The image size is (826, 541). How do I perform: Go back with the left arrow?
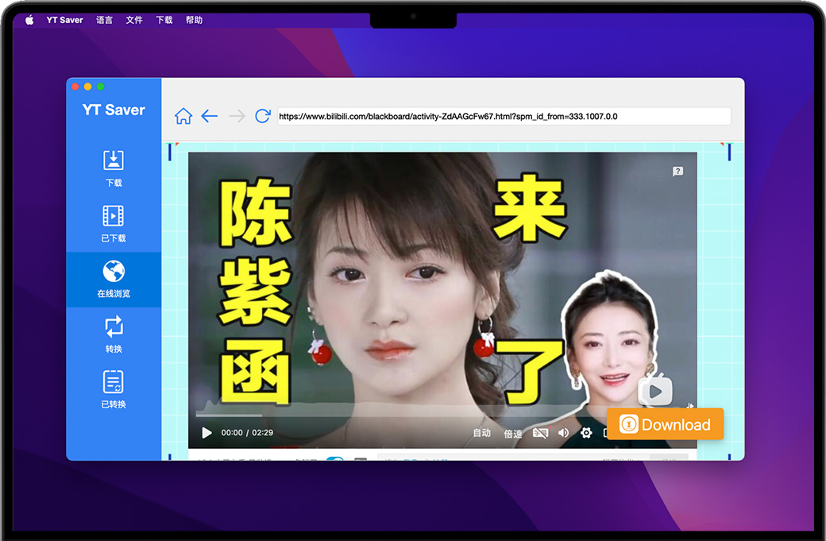click(x=210, y=116)
